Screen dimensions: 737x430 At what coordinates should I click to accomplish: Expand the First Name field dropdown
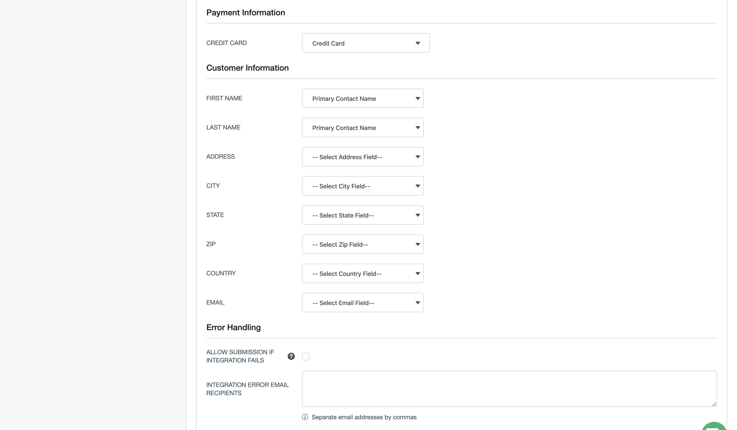click(362, 99)
